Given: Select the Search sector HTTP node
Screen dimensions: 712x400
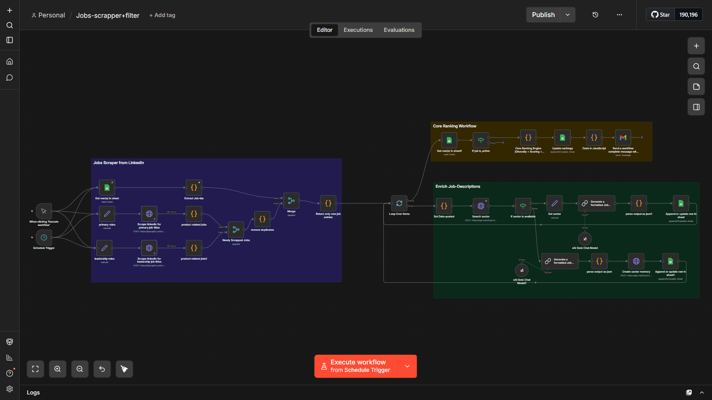Looking at the screenshot, I should point(481,206).
